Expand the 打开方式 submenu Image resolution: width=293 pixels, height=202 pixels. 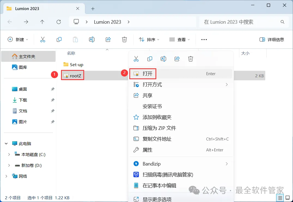(x=227, y=84)
